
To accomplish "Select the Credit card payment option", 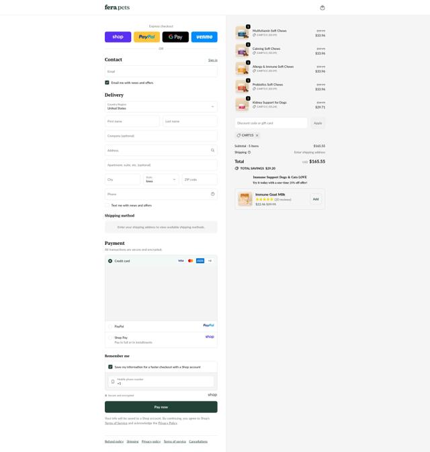I will 110,261.
